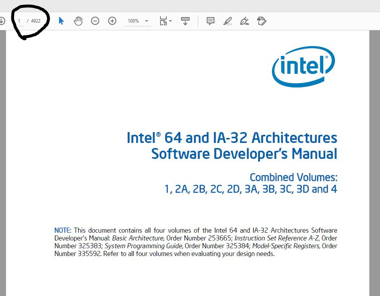Click the stamp tool icon
The image size is (380, 296).
click(x=262, y=21)
